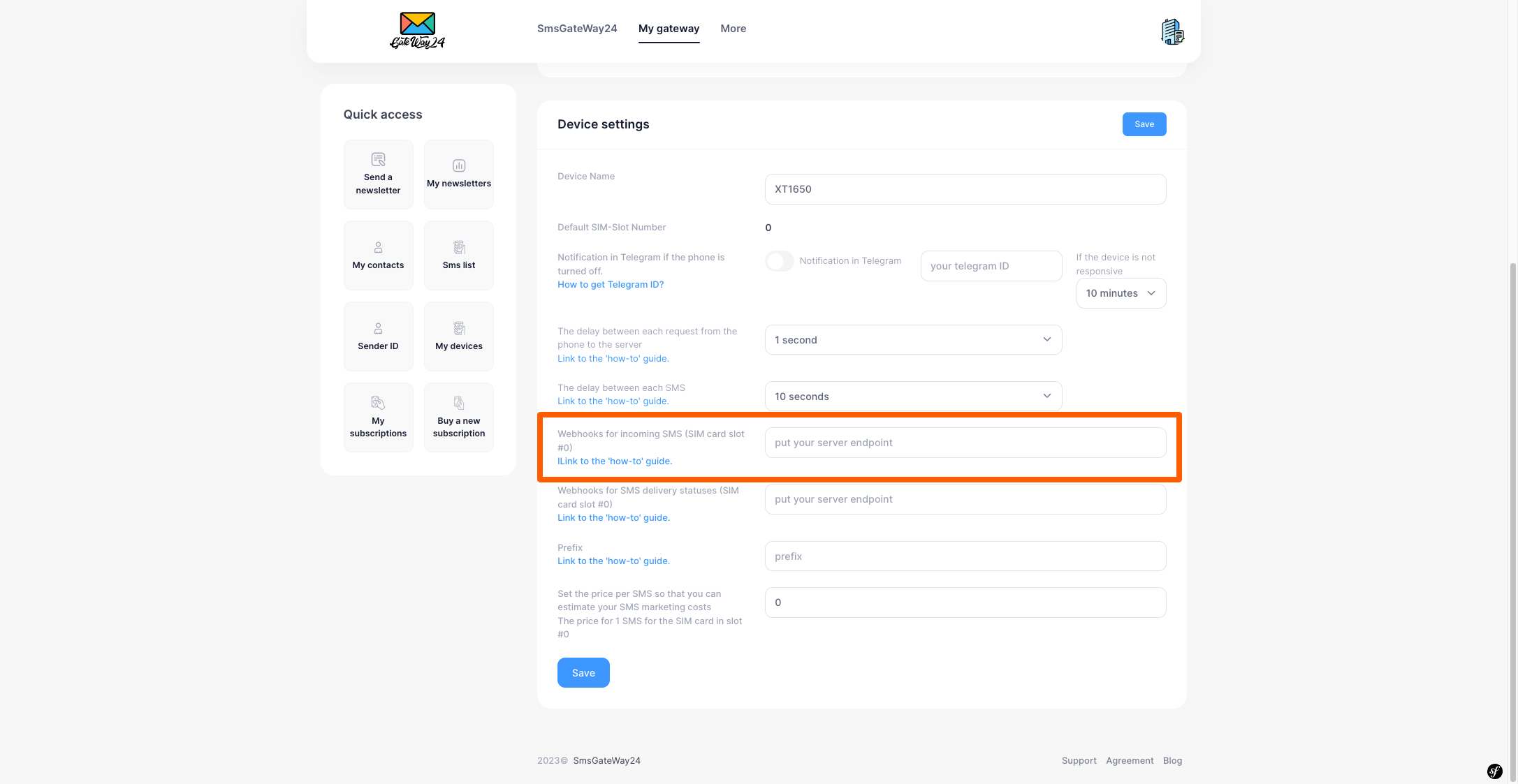This screenshot has height=784, width=1518.
Task: Focus the your telegram ID field
Action: 991,266
